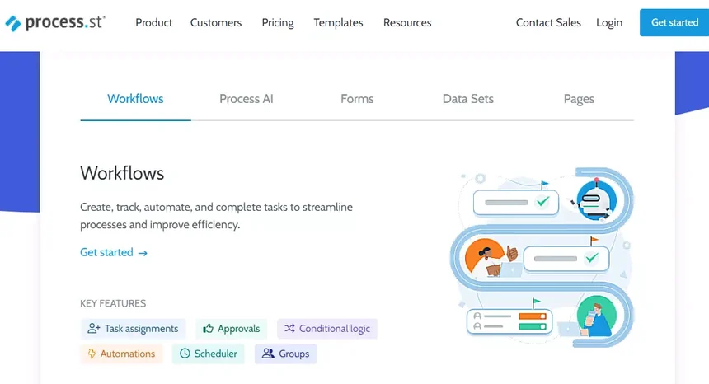Image resolution: width=709 pixels, height=384 pixels.
Task: Expand the Resources navigation menu
Action: (406, 23)
